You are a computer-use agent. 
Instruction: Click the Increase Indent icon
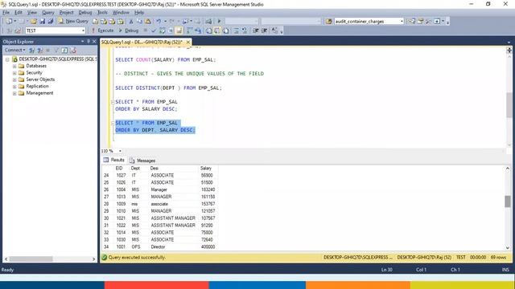pyautogui.click(x=265, y=31)
